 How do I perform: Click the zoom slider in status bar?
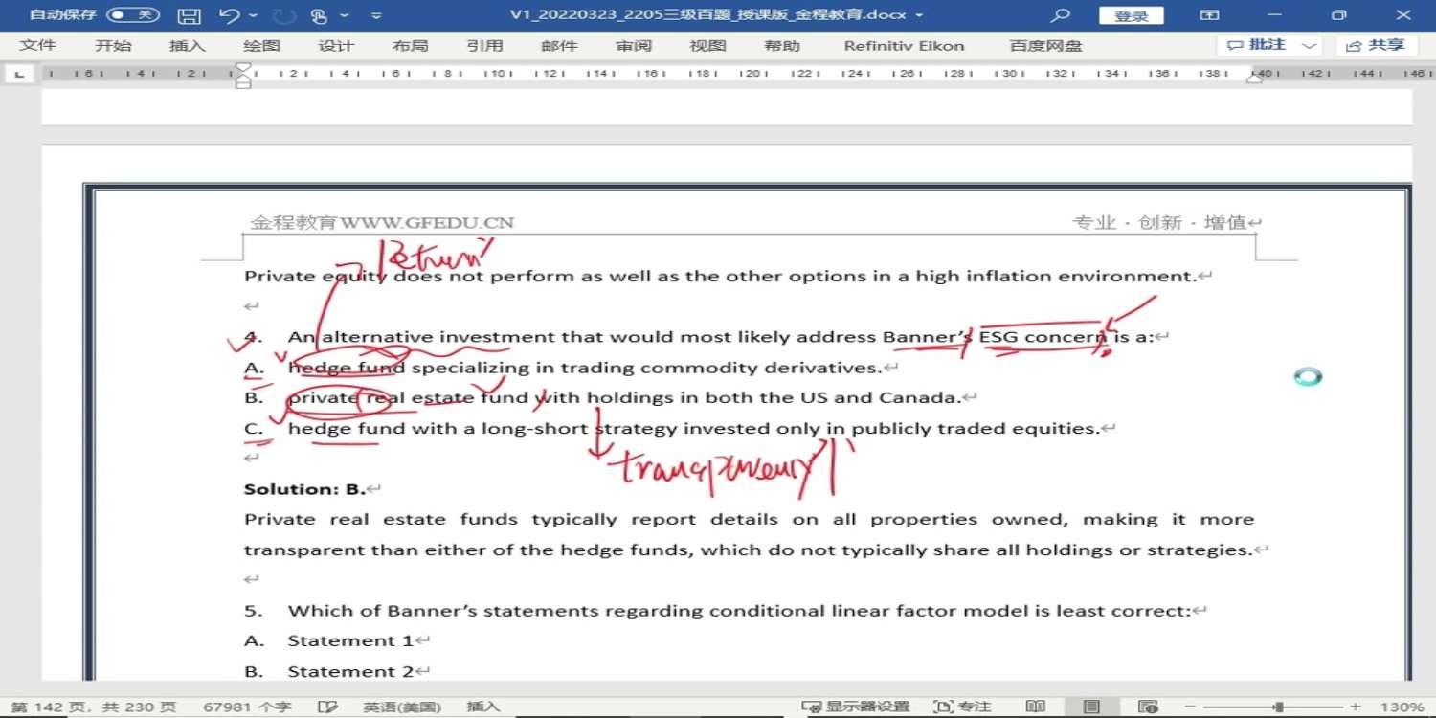[x=1278, y=707]
